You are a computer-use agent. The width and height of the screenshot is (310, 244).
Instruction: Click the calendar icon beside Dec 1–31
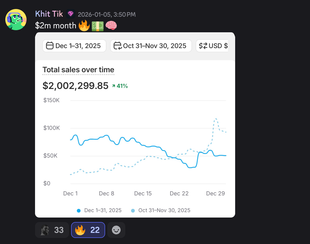click(x=50, y=46)
